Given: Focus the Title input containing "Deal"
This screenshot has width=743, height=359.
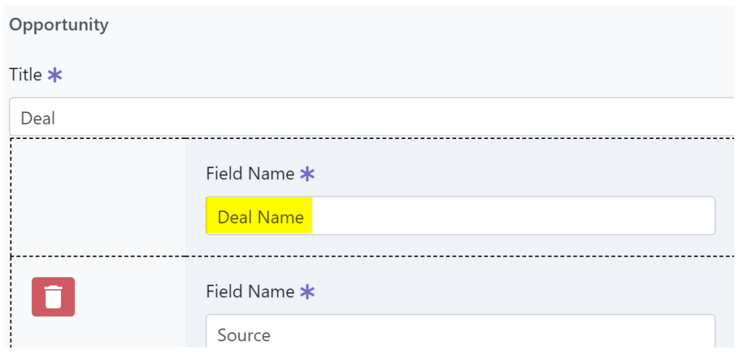Looking at the screenshot, I should click(371, 117).
